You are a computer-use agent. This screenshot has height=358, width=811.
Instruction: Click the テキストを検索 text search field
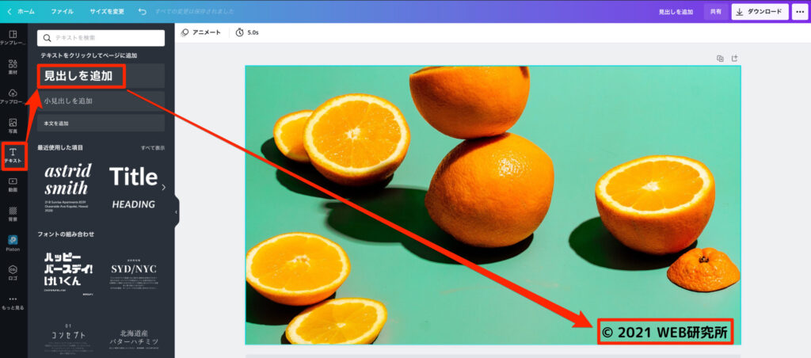(x=101, y=38)
